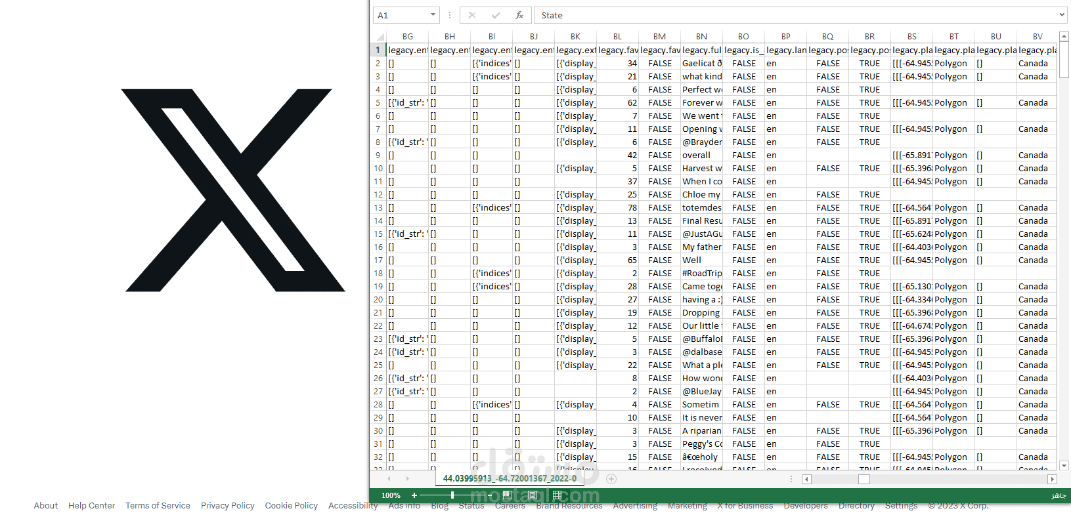
Task: Click 'Sometim' cell in row 28
Action: [701, 404]
